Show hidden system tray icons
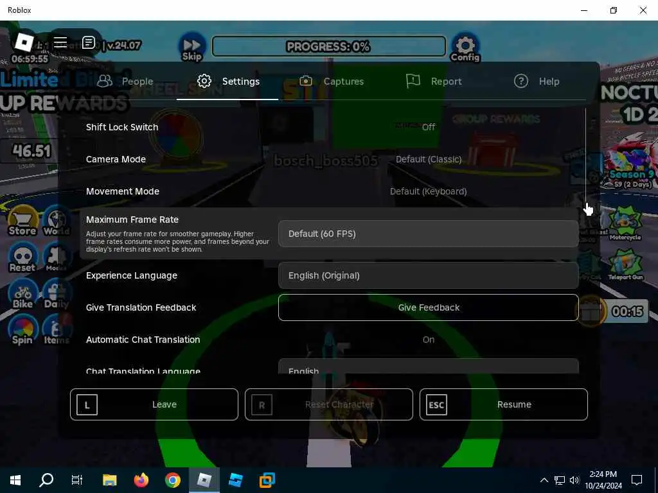 tap(544, 480)
